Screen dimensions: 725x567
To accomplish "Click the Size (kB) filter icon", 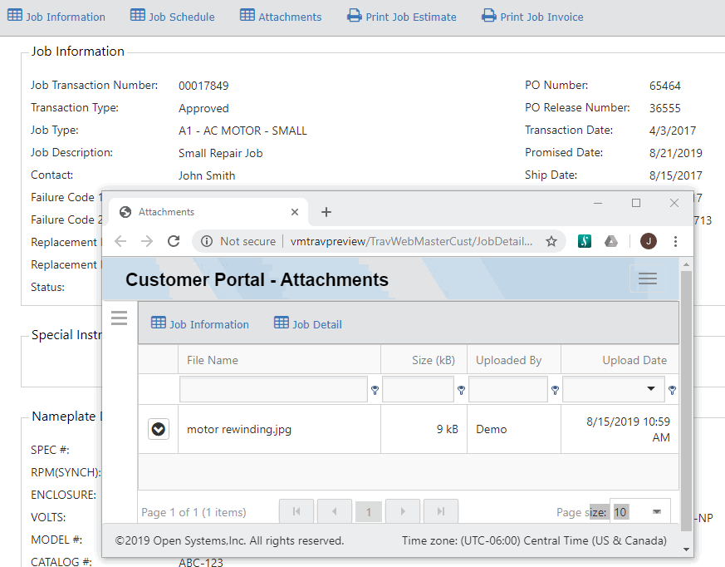I will (460, 389).
